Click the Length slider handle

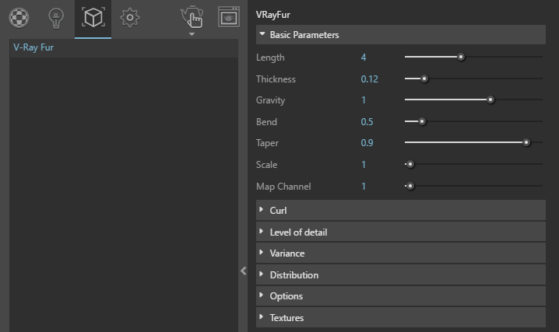pyautogui.click(x=461, y=57)
